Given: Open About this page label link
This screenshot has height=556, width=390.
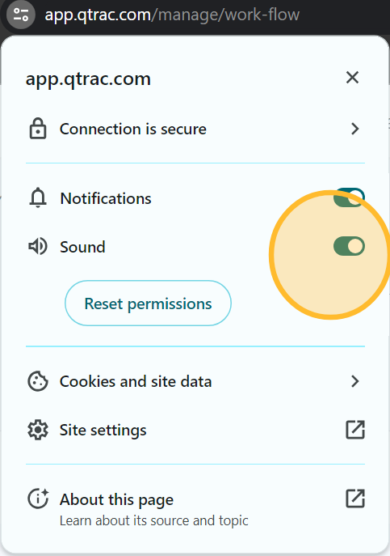Looking at the screenshot, I should tap(116, 499).
